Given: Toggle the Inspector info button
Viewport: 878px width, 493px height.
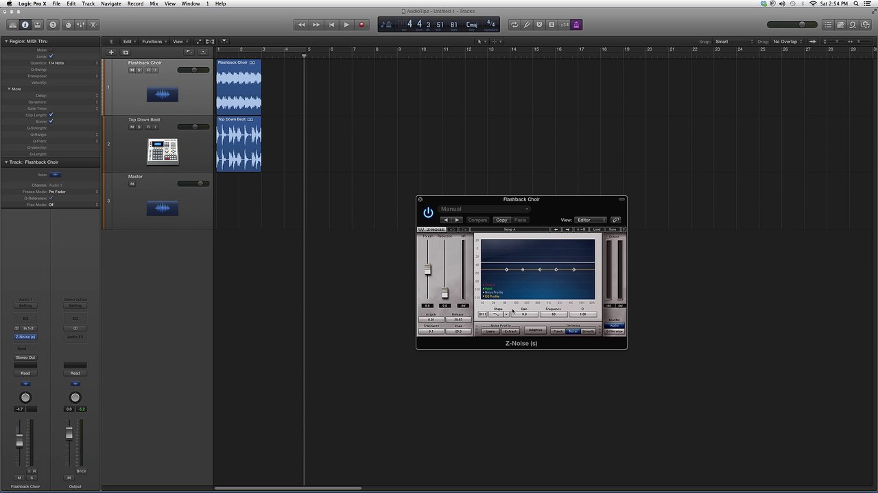Looking at the screenshot, I should tap(25, 25).
